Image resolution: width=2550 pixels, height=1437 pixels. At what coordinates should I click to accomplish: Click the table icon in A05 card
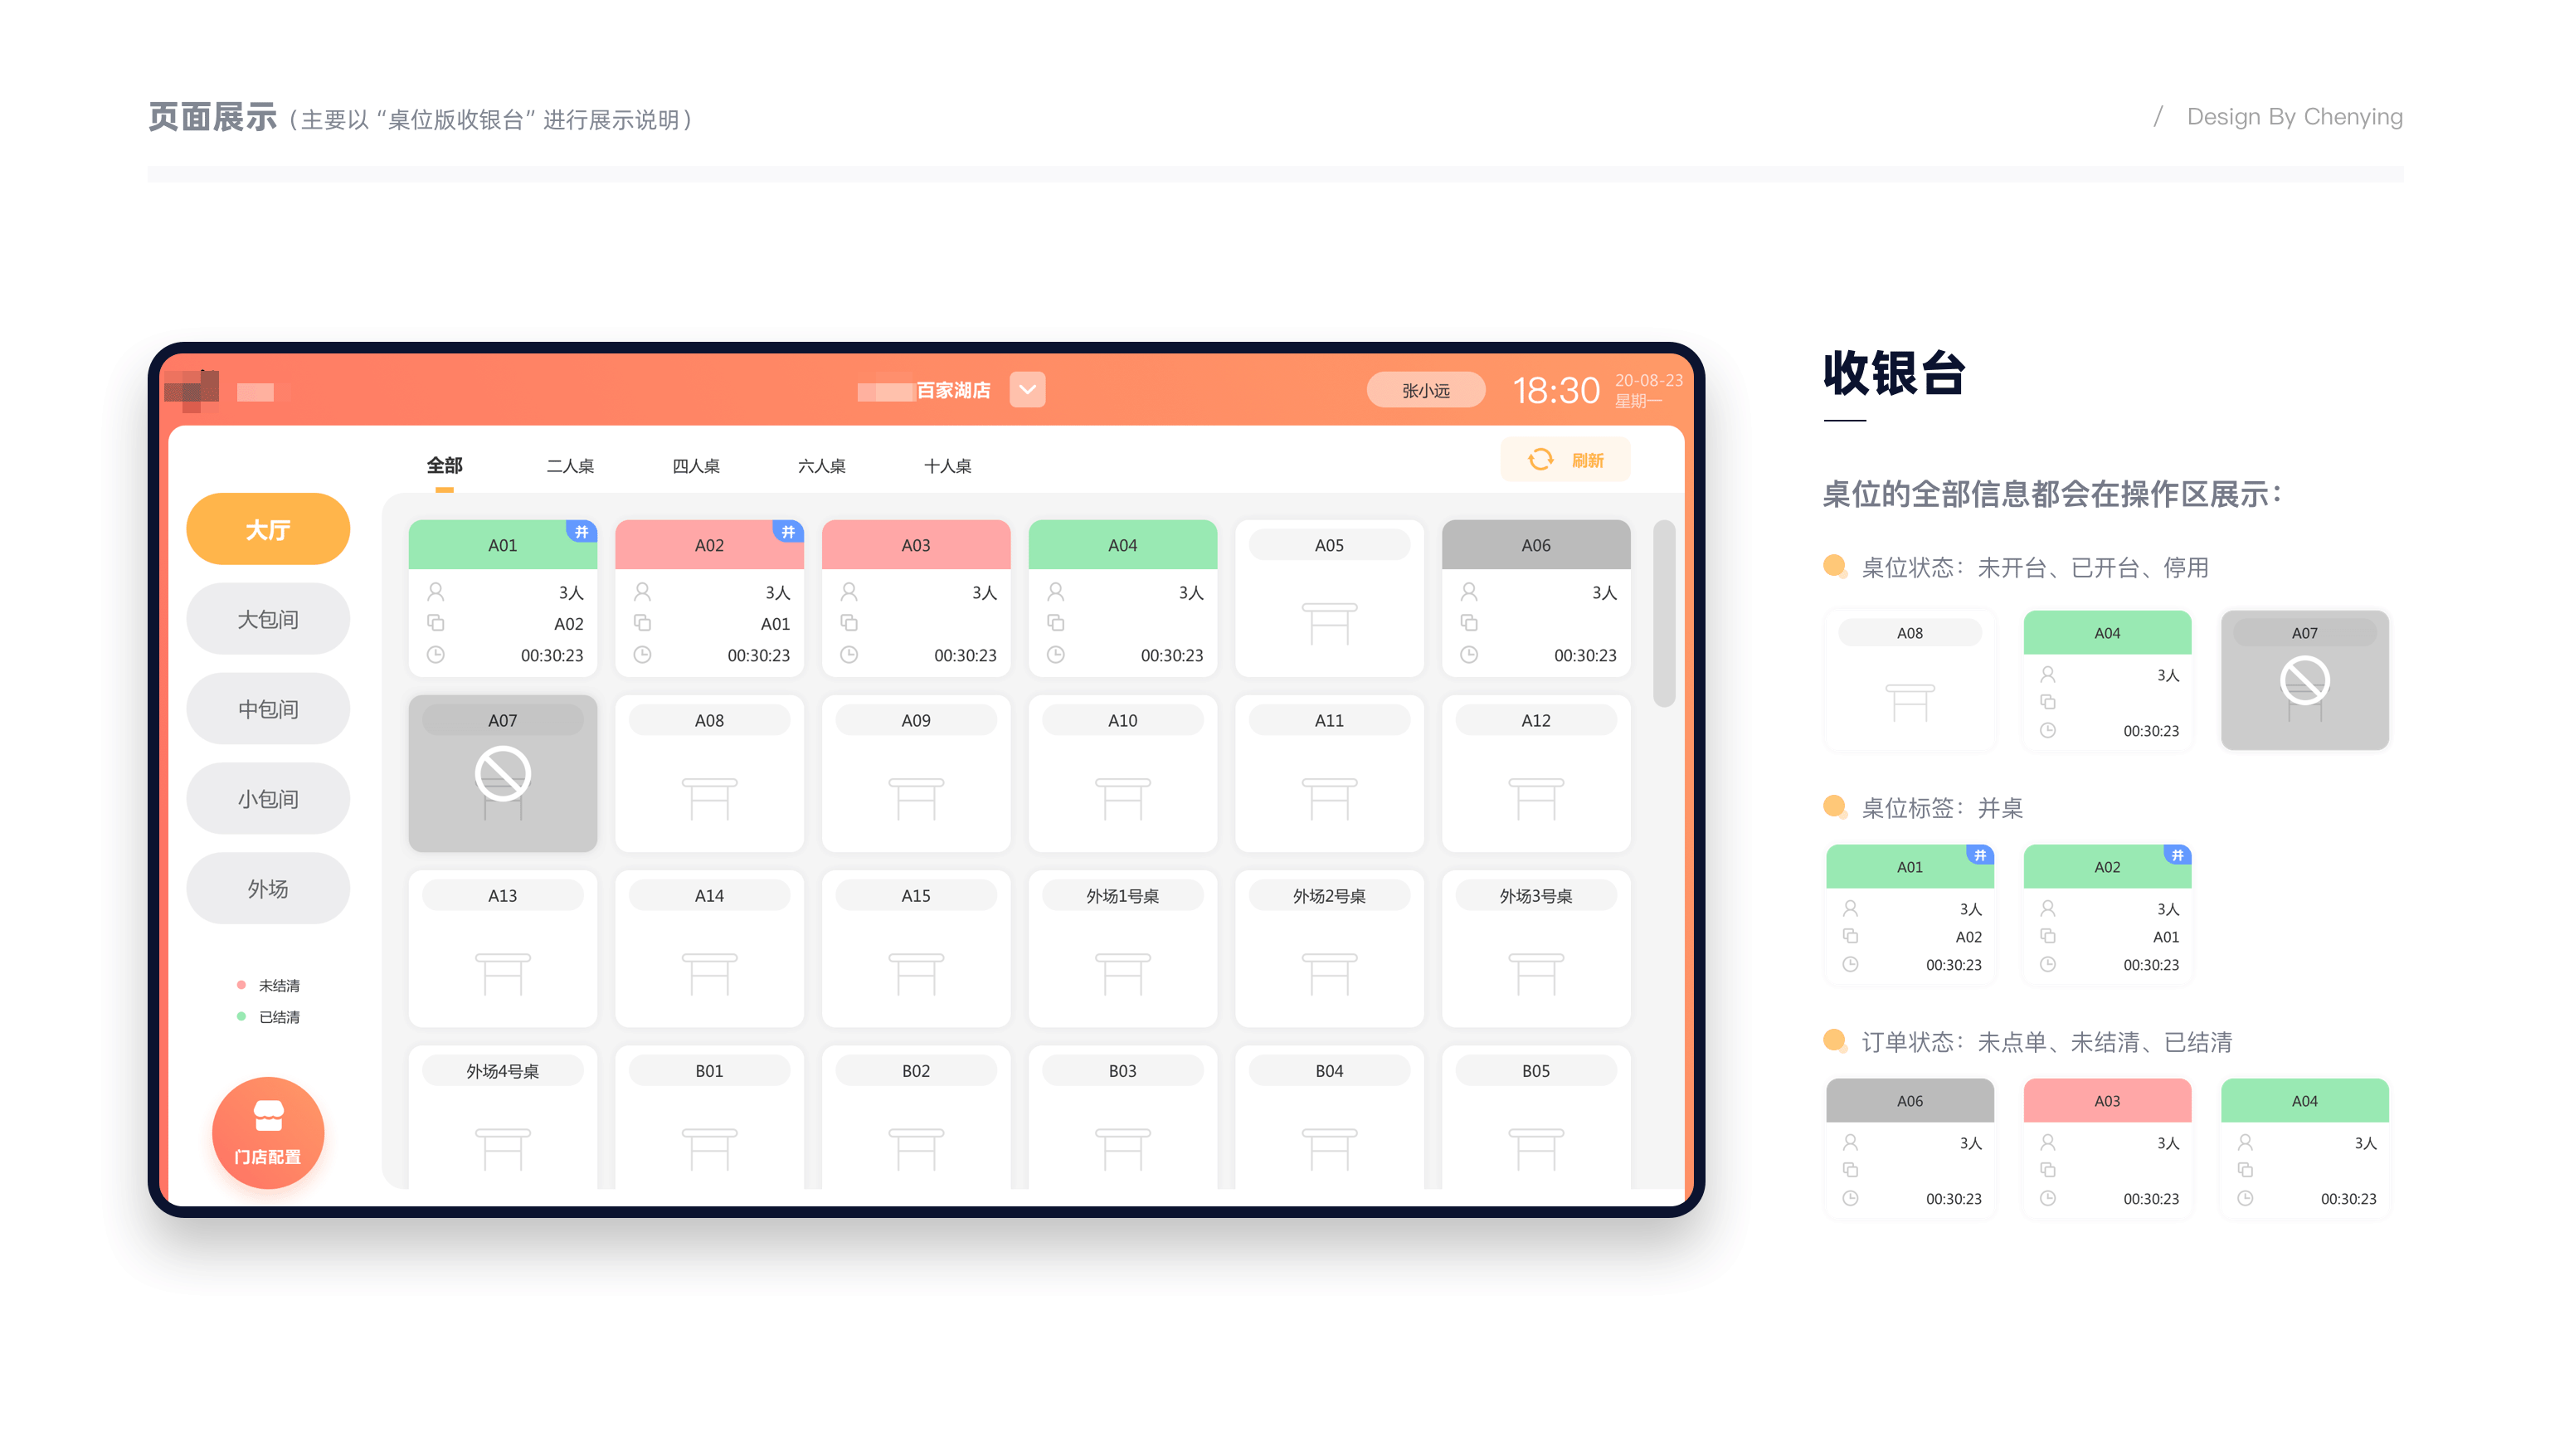[x=1330, y=623]
